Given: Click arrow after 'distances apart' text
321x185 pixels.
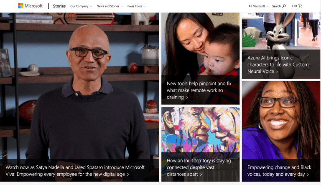Looking at the screenshot, I should [x=201, y=175].
